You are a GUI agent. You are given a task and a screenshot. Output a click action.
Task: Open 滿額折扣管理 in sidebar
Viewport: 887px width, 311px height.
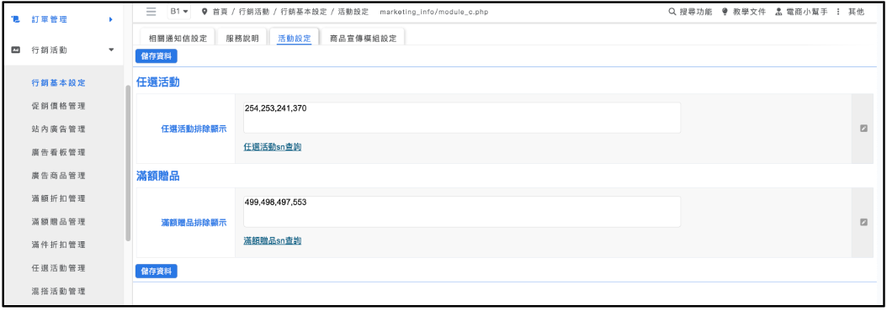(58, 198)
